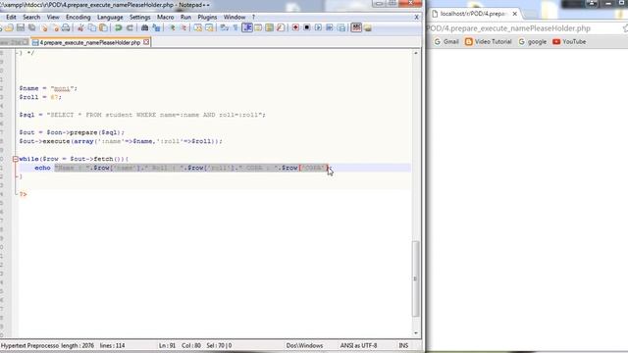The width and height of the screenshot is (628, 353).
Task: Click the Save toolbar icon
Action: (x=21, y=27)
